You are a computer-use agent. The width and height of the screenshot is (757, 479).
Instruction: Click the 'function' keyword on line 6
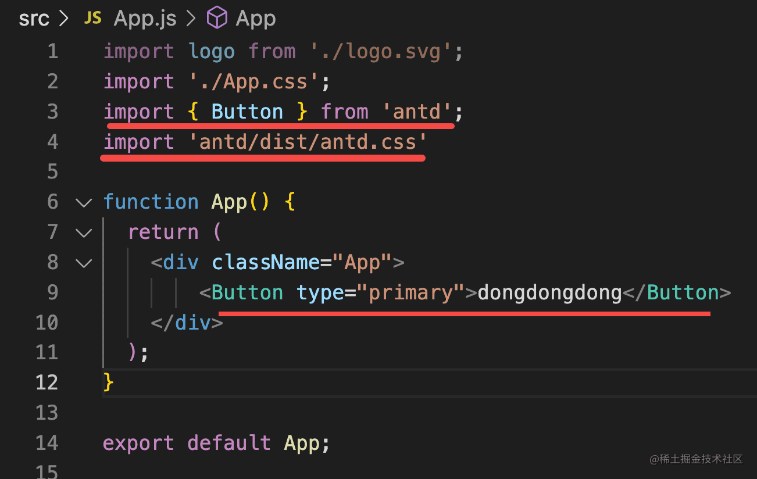point(151,202)
